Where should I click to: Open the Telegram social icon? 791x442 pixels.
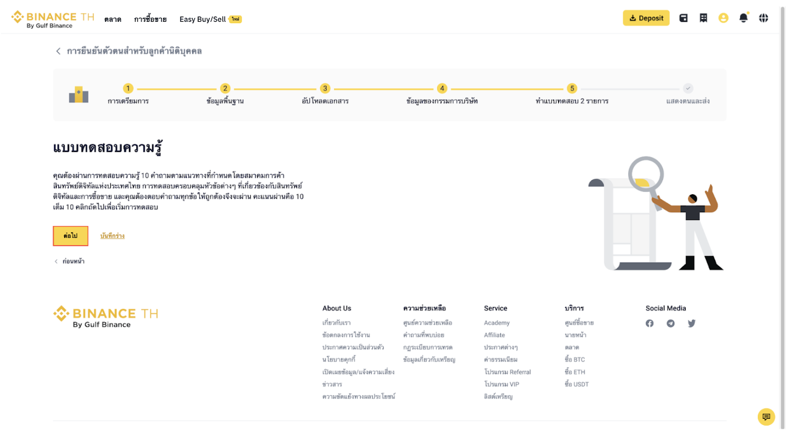670,323
